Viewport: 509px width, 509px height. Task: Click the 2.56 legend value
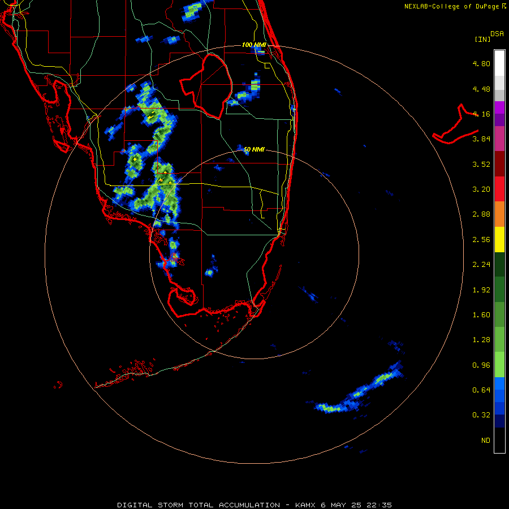481,240
